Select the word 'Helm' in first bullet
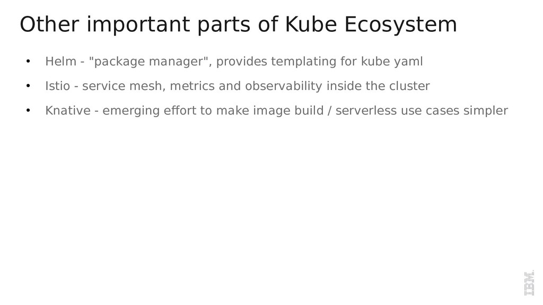 click(60, 61)
